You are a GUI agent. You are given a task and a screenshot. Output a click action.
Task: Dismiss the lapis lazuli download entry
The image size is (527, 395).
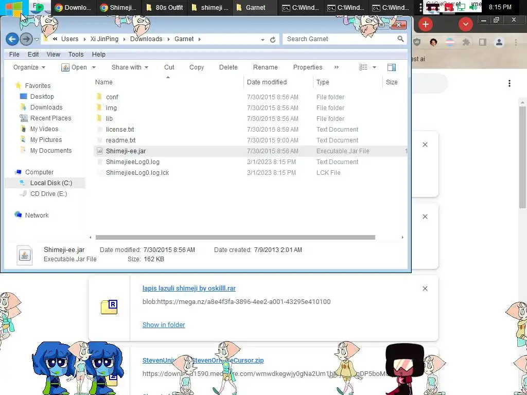click(x=425, y=289)
